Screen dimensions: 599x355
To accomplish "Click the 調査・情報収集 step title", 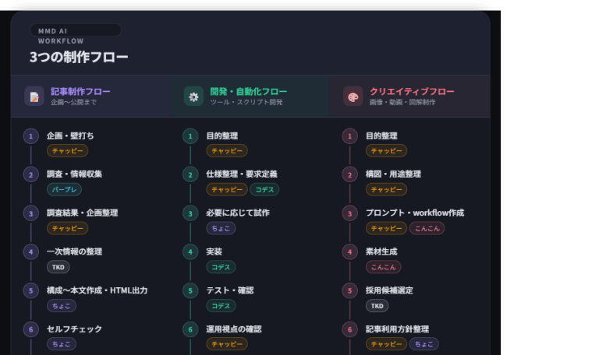I will click(x=75, y=174).
